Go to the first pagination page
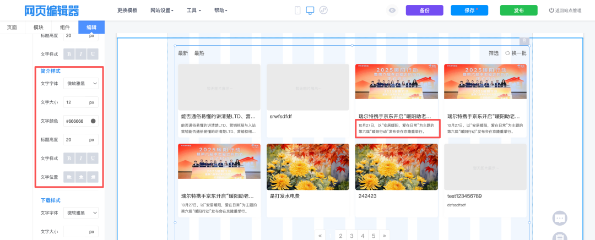 pos(320,236)
